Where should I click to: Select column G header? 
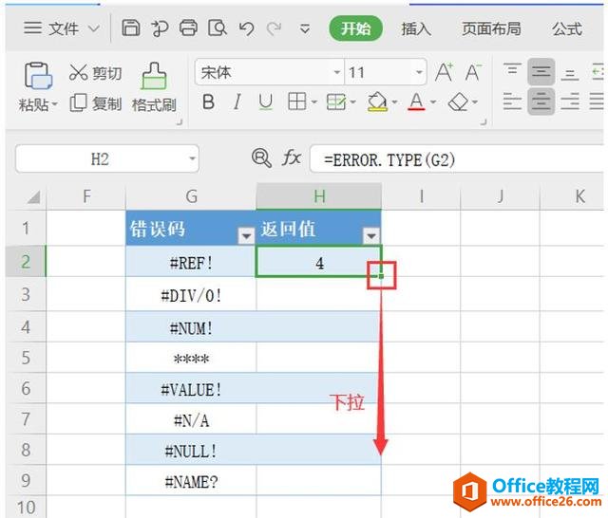(x=191, y=196)
